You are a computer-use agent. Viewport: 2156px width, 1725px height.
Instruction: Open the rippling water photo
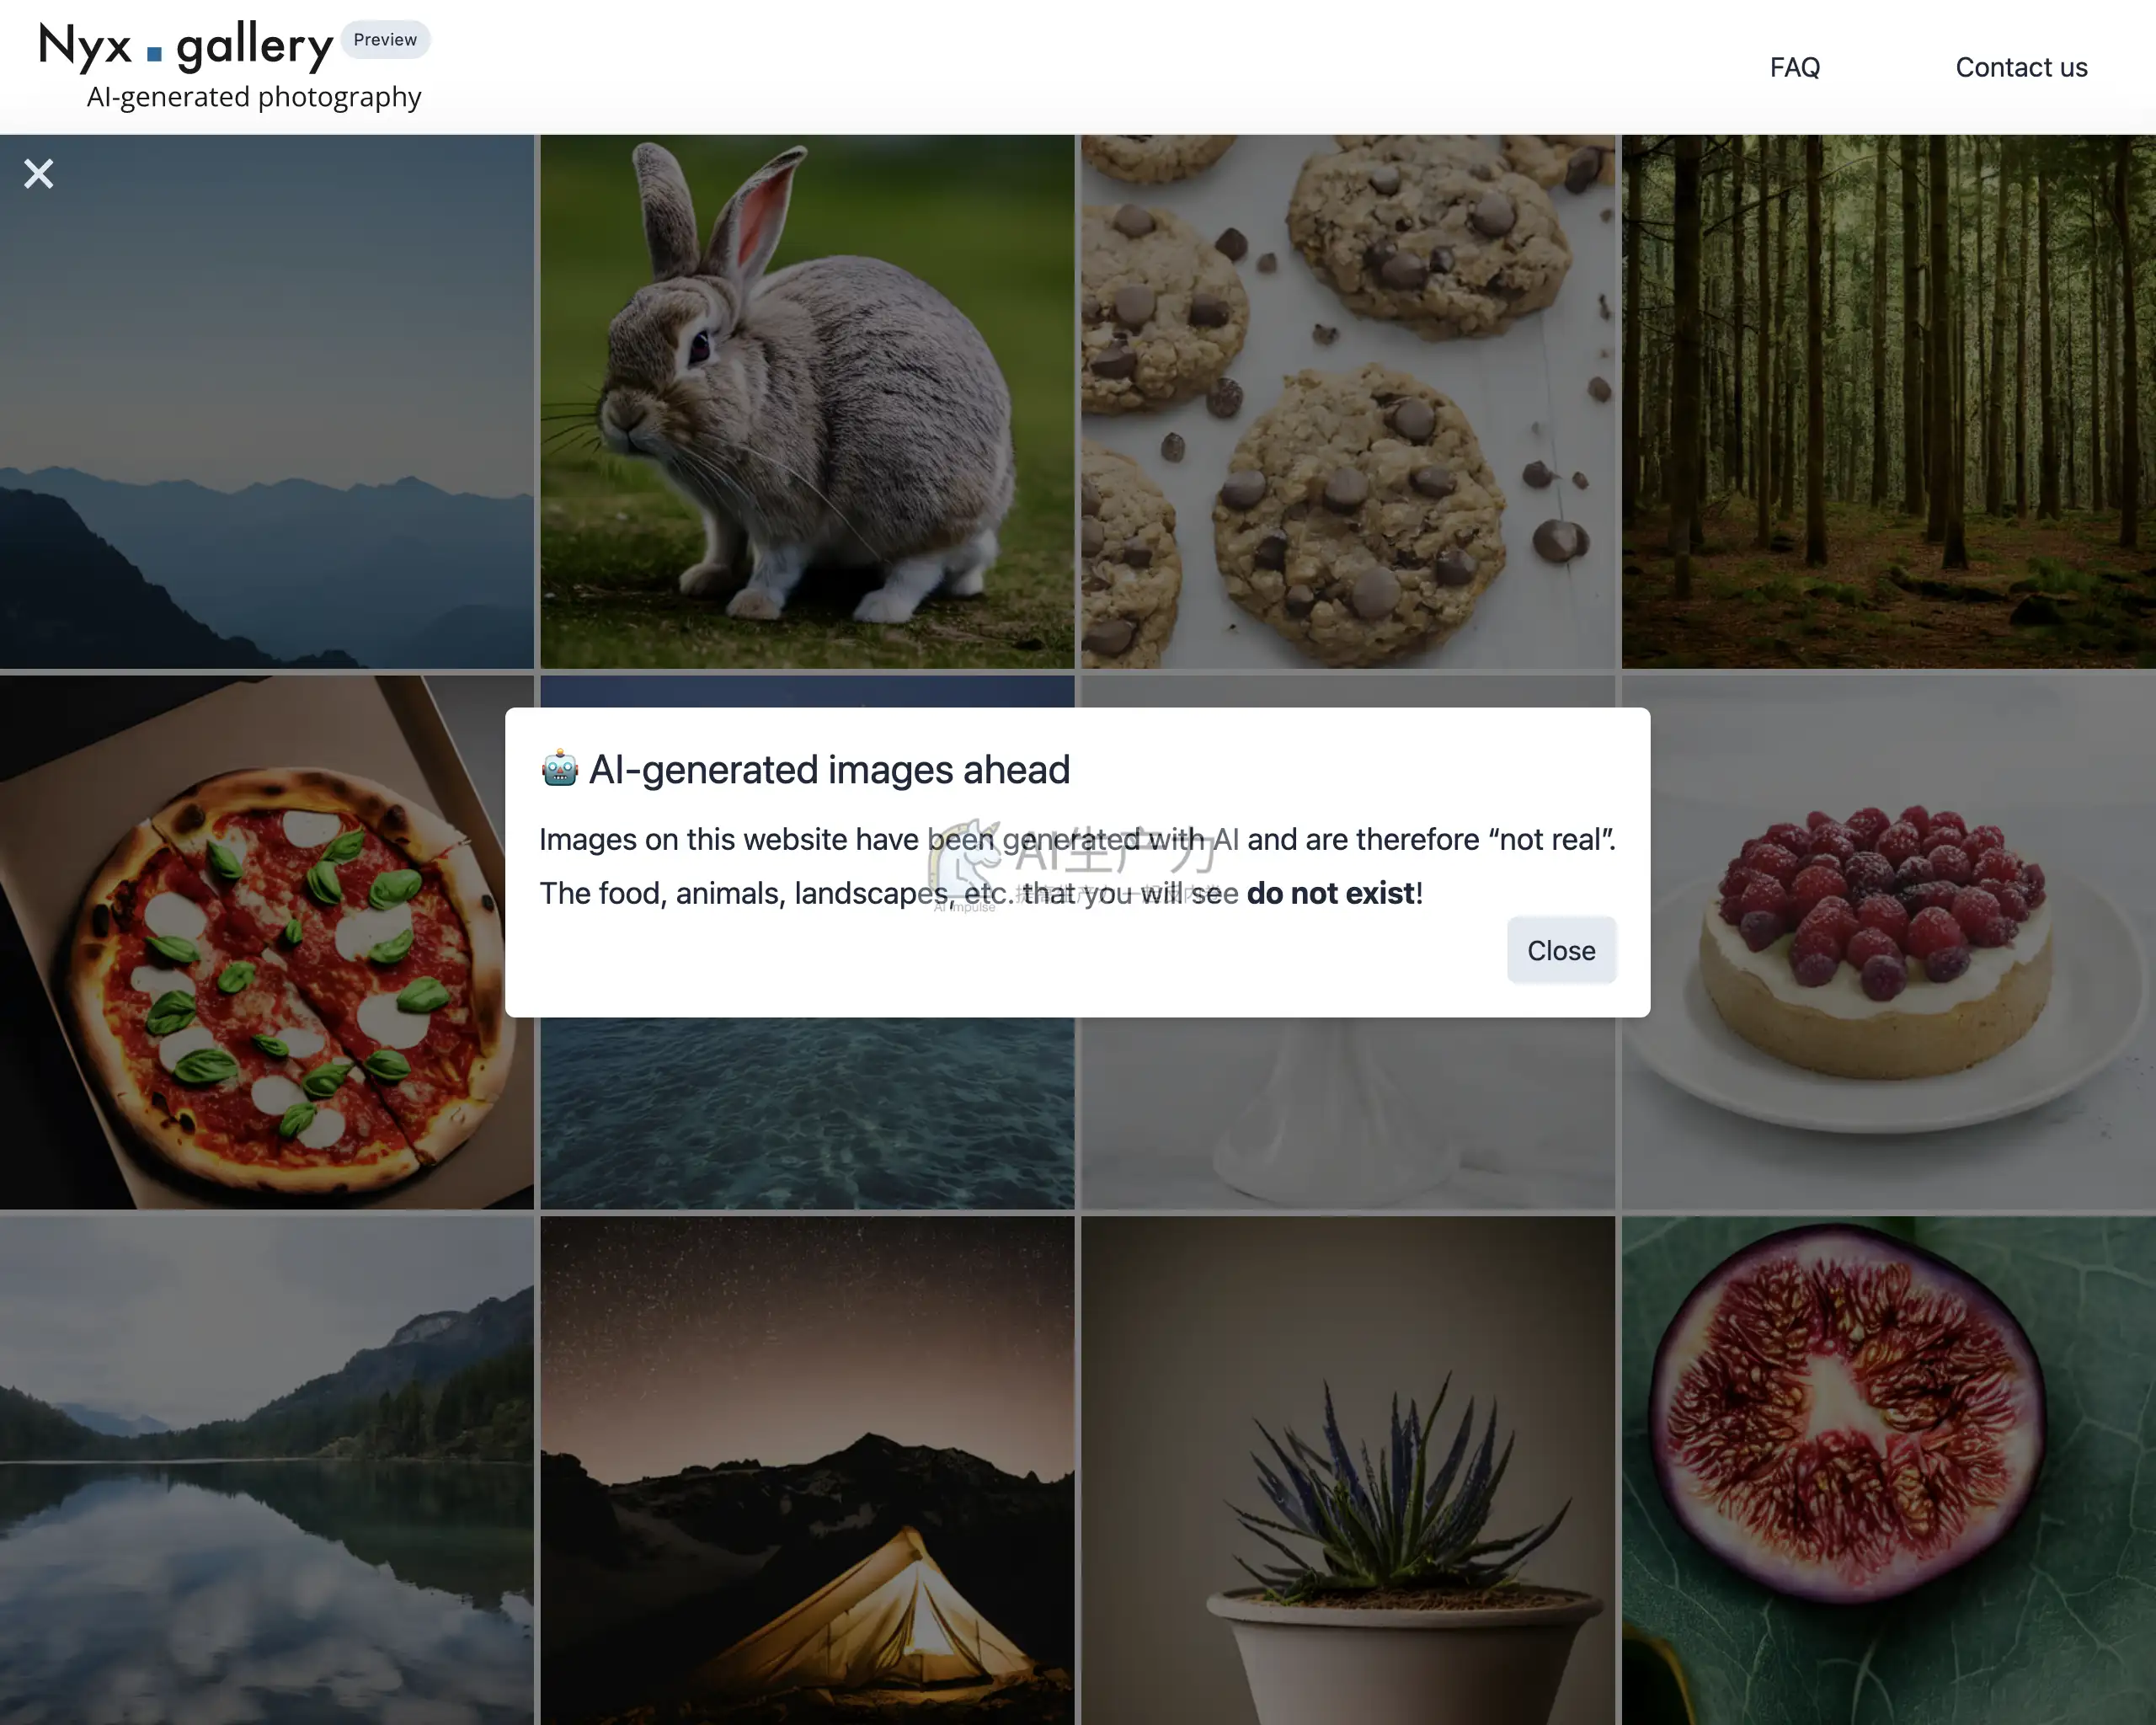(x=807, y=1113)
